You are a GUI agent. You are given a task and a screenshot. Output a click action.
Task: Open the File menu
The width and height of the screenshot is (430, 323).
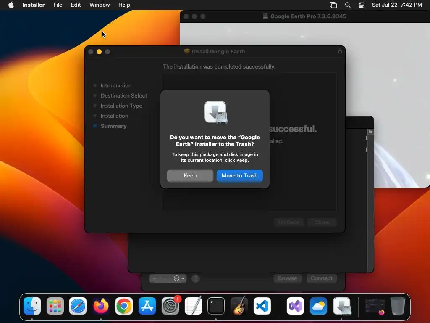(x=58, y=5)
